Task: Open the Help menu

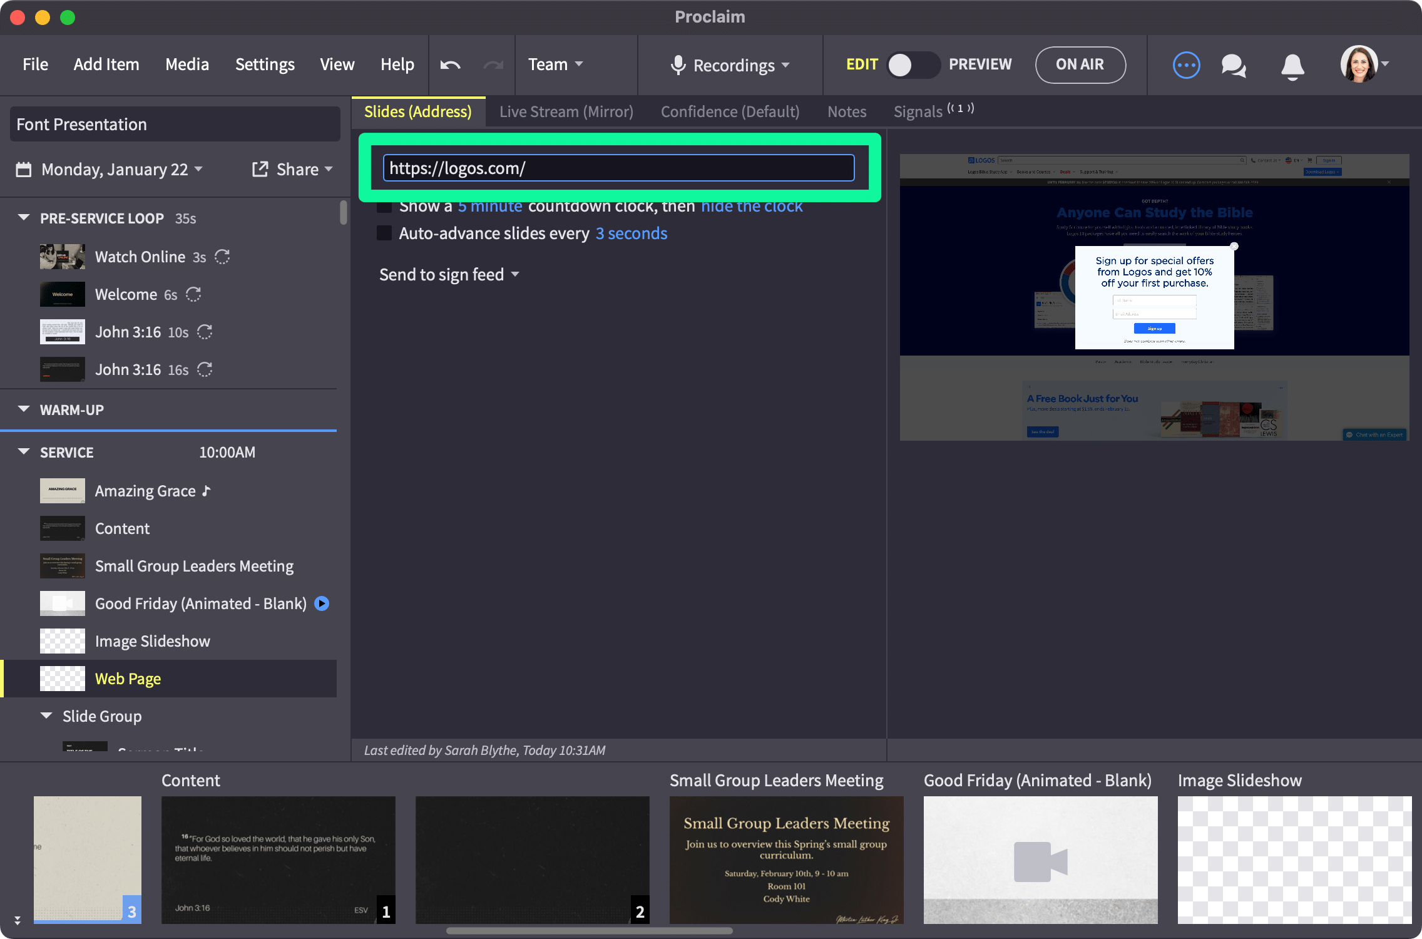Action: pyautogui.click(x=397, y=64)
